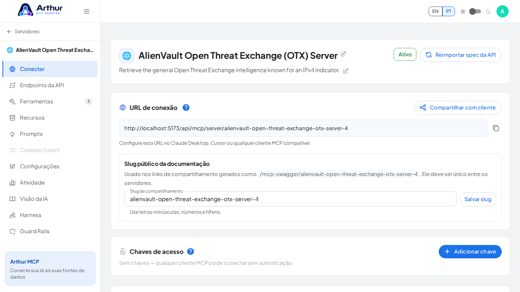520x292 pixels.
Task: Go back to Servidores
Action: pyautogui.click(x=23, y=32)
